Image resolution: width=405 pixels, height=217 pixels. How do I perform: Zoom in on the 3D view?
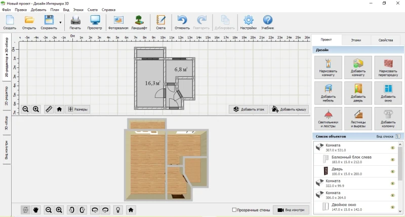point(59,210)
